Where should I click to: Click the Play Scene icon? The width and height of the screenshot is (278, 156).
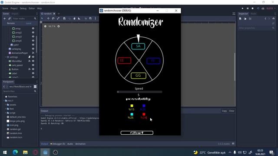(x=258, y=8)
